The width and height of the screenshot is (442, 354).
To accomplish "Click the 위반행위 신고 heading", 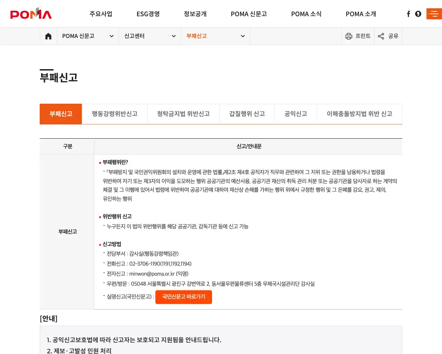I will tap(117, 216).
